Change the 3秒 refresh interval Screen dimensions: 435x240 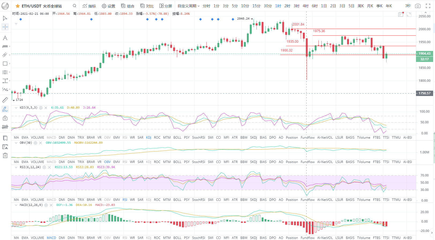408,6
